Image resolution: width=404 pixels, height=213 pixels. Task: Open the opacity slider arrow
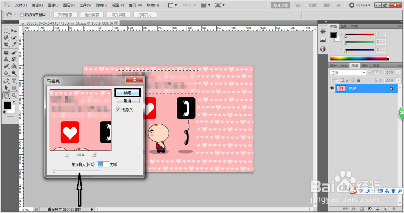click(399, 72)
